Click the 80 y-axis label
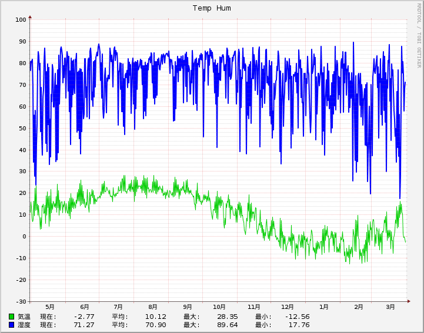This screenshot has height=333, width=424. (x=23, y=63)
